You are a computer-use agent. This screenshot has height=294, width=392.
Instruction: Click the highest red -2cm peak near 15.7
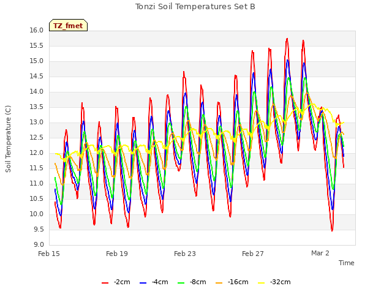tap(287, 39)
